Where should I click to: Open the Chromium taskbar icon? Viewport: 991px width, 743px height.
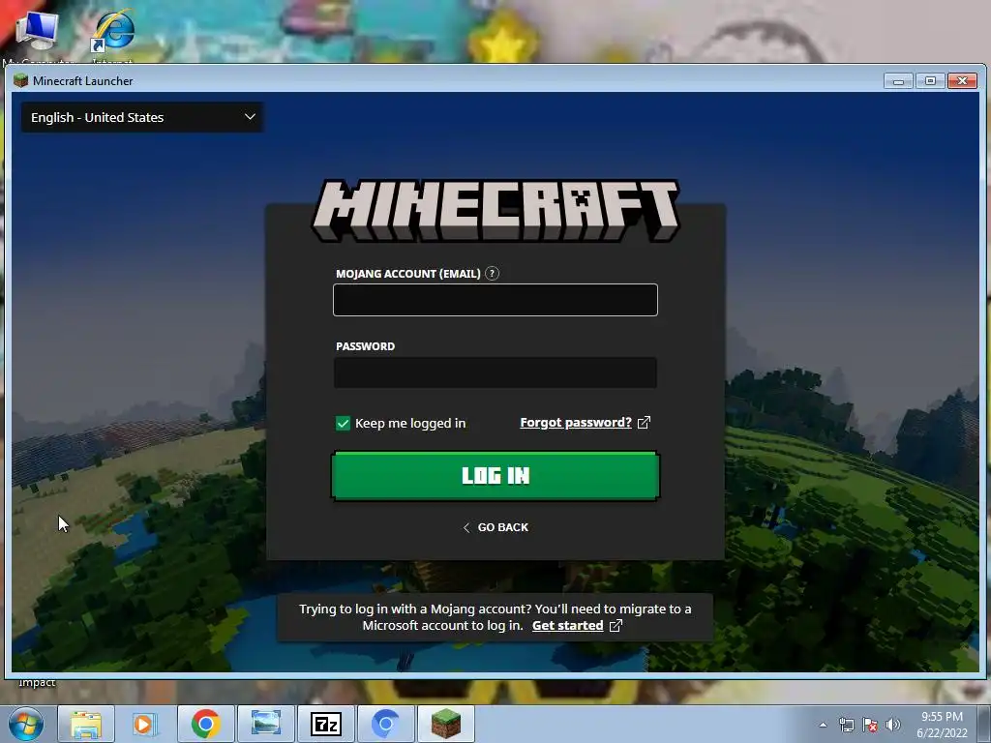[x=385, y=724]
